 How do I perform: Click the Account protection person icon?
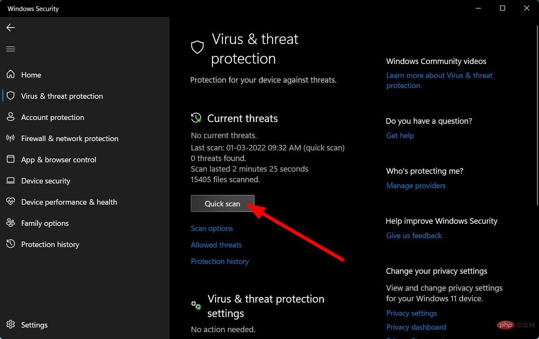11,117
